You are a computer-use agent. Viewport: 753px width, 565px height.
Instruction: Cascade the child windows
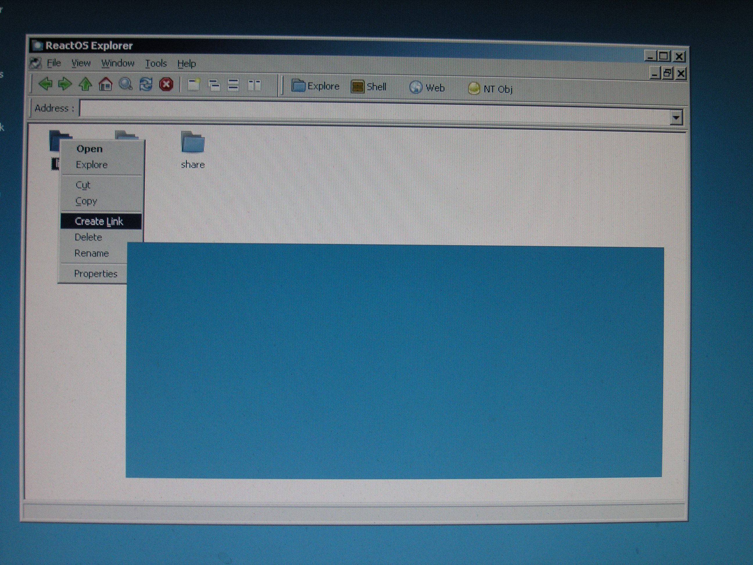coord(214,85)
